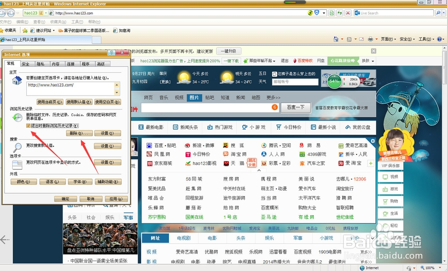The height and width of the screenshot is (271, 447).
Task: Open the 100% zoom level dropdown
Action: pos(439,268)
